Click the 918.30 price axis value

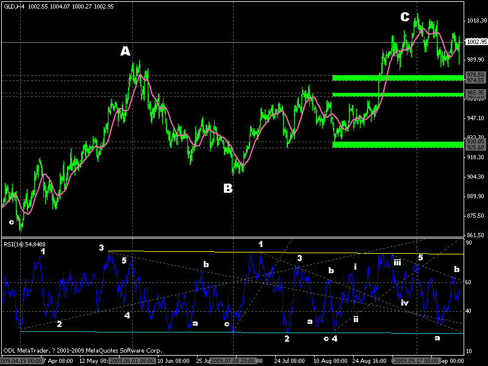pyautogui.click(x=477, y=157)
